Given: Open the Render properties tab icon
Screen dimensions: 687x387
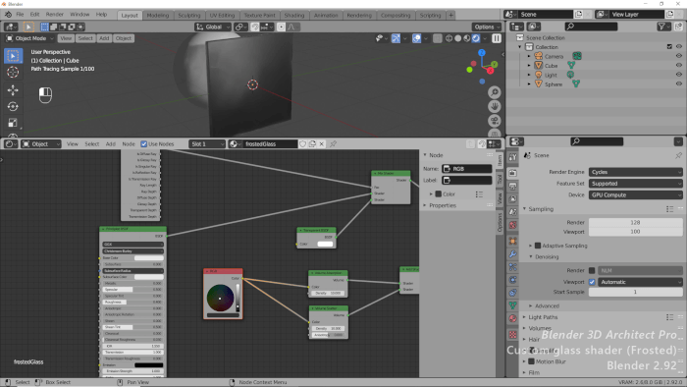Looking at the screenshot, I should 512,173.
